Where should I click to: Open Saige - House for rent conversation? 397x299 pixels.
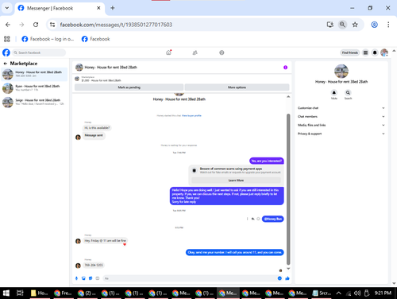pyautogui.click(x=34, y=102)
